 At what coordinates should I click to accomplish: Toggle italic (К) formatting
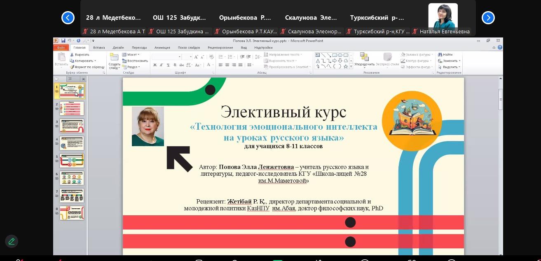162,65
